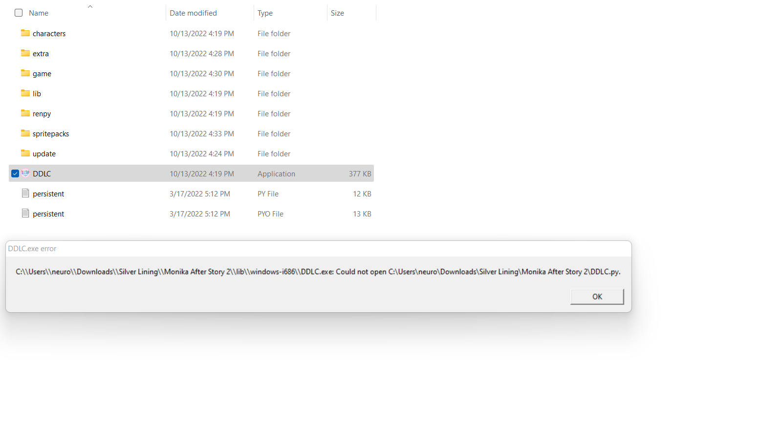Uncheck the DDLC row checkbox
This screenshot has height=430, width=782.
point(15,173)
